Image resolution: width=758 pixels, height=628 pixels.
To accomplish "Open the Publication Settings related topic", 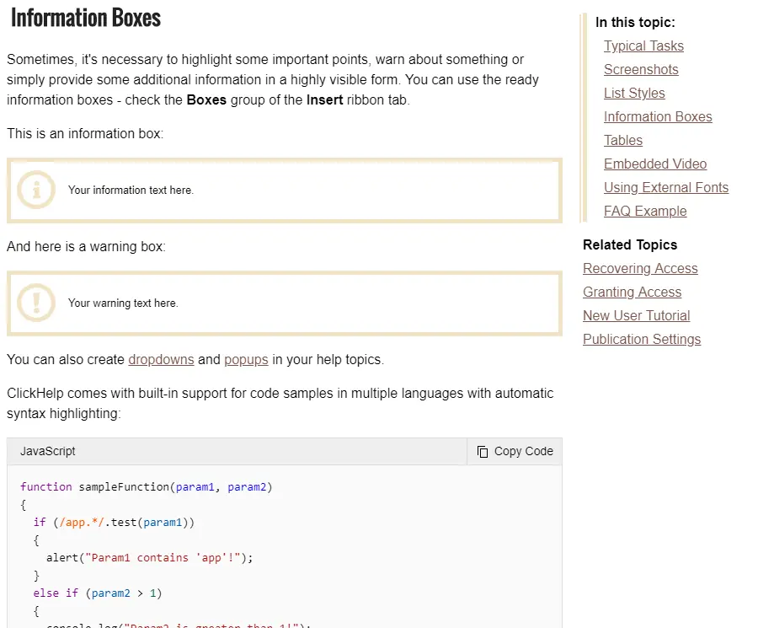I will point(642,340).
